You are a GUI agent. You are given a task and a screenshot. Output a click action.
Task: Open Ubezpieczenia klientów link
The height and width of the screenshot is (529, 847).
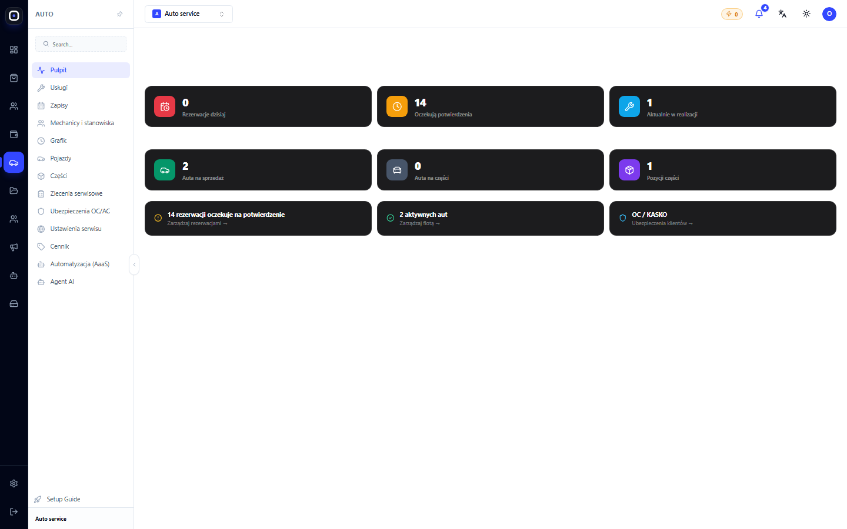coord(662,223)
